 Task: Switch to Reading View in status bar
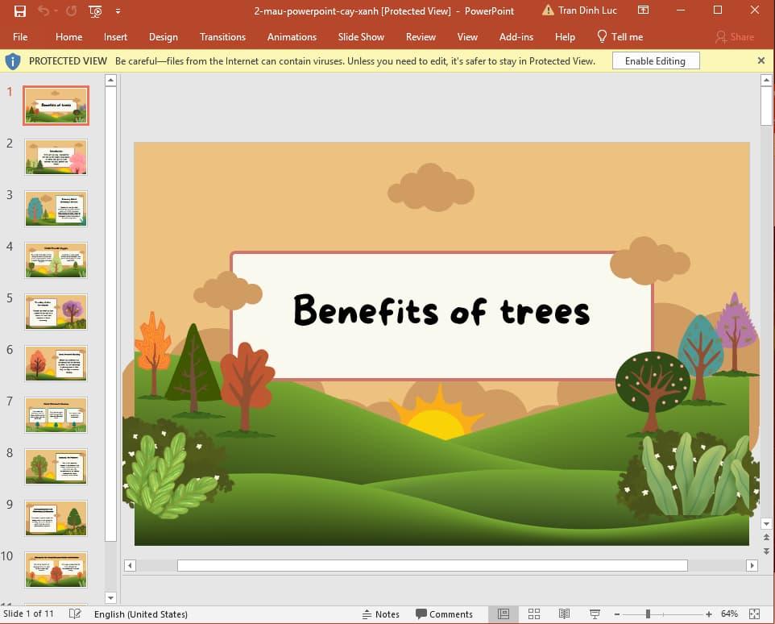pyautogui.click(x=566, y=614)
